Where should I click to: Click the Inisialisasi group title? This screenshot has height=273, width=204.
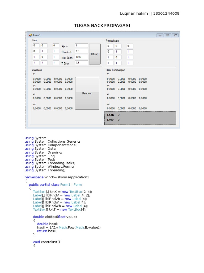tap(37, 70)
